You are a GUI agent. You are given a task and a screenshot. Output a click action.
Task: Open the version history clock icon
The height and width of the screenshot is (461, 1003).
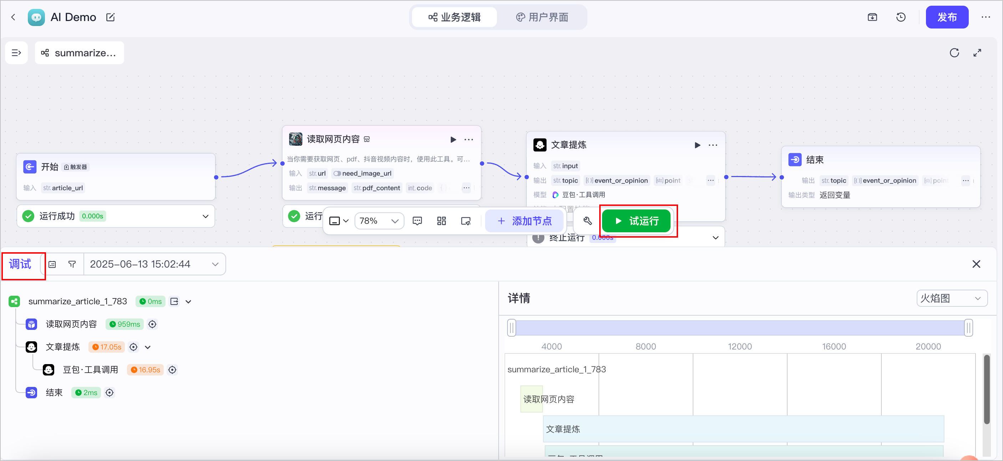point(901,17)
